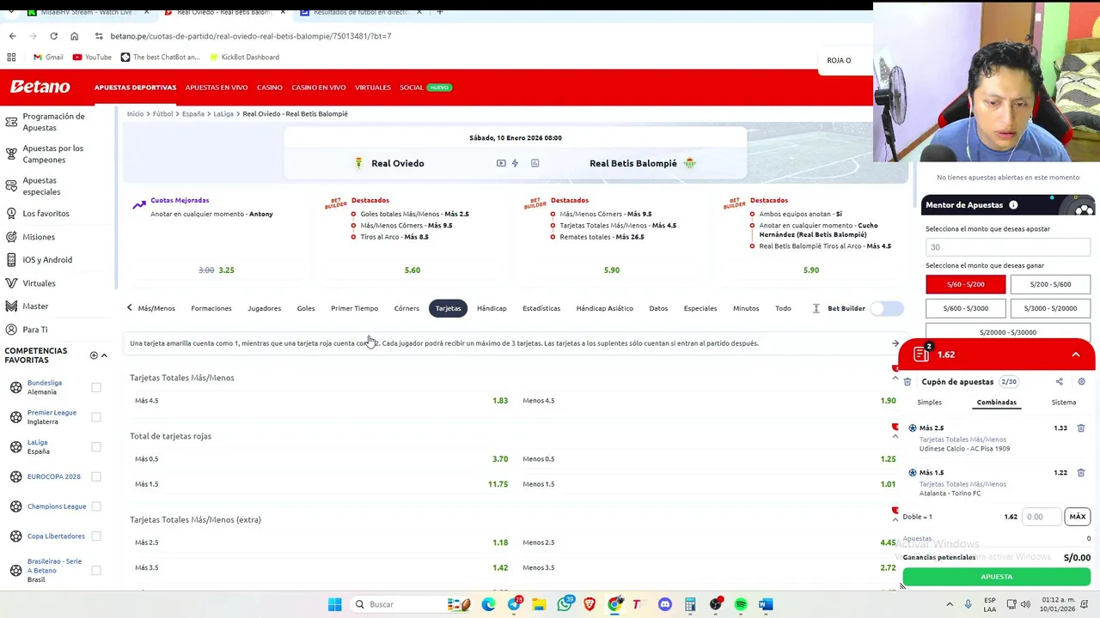This screenshot has height=618, width=1100.
Task: Delete the Más 1.5 Atalanta bet
Action: [x=1081, y=472]
